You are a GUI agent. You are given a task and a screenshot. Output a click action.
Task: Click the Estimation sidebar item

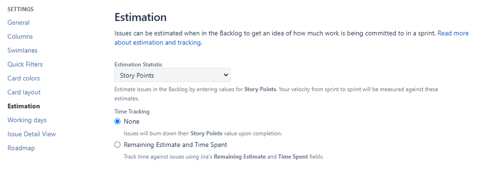coord(24,106)
